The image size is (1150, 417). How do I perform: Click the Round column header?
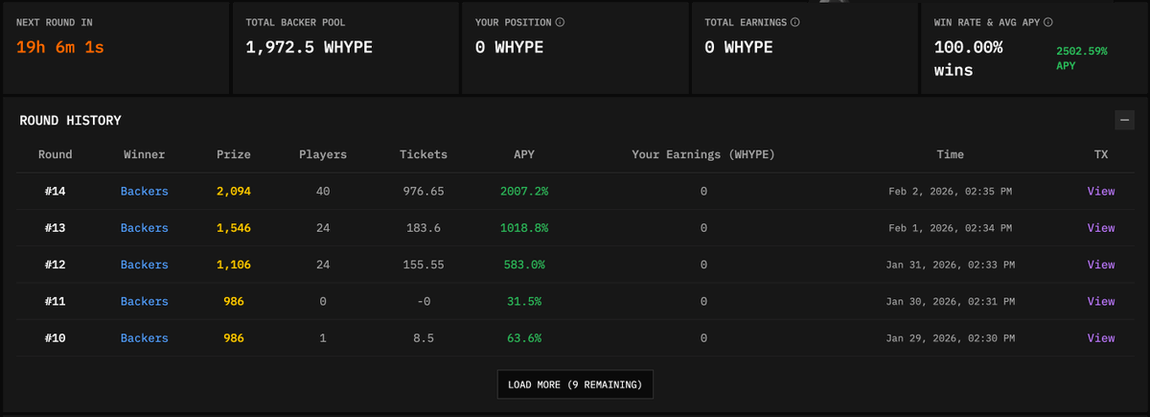tap(56, 153)
